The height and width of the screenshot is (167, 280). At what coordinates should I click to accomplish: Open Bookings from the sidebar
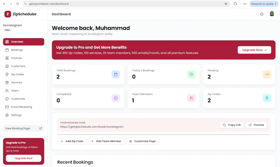point(23,50)
